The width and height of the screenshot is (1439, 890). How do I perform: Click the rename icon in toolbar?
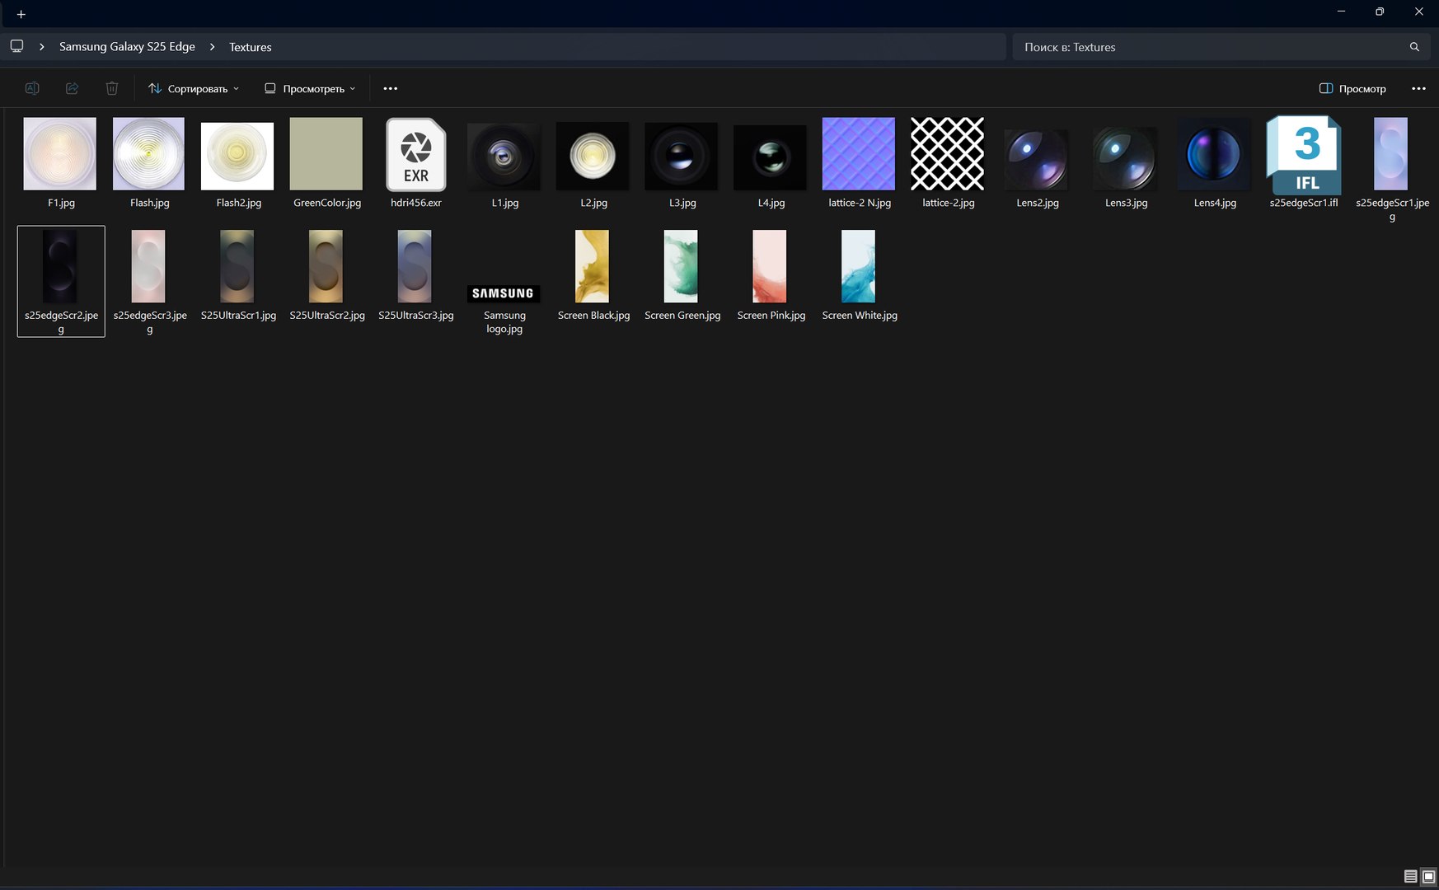pos(32,88)
